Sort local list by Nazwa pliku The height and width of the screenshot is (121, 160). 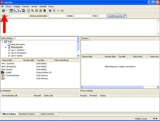click(11, 60)
